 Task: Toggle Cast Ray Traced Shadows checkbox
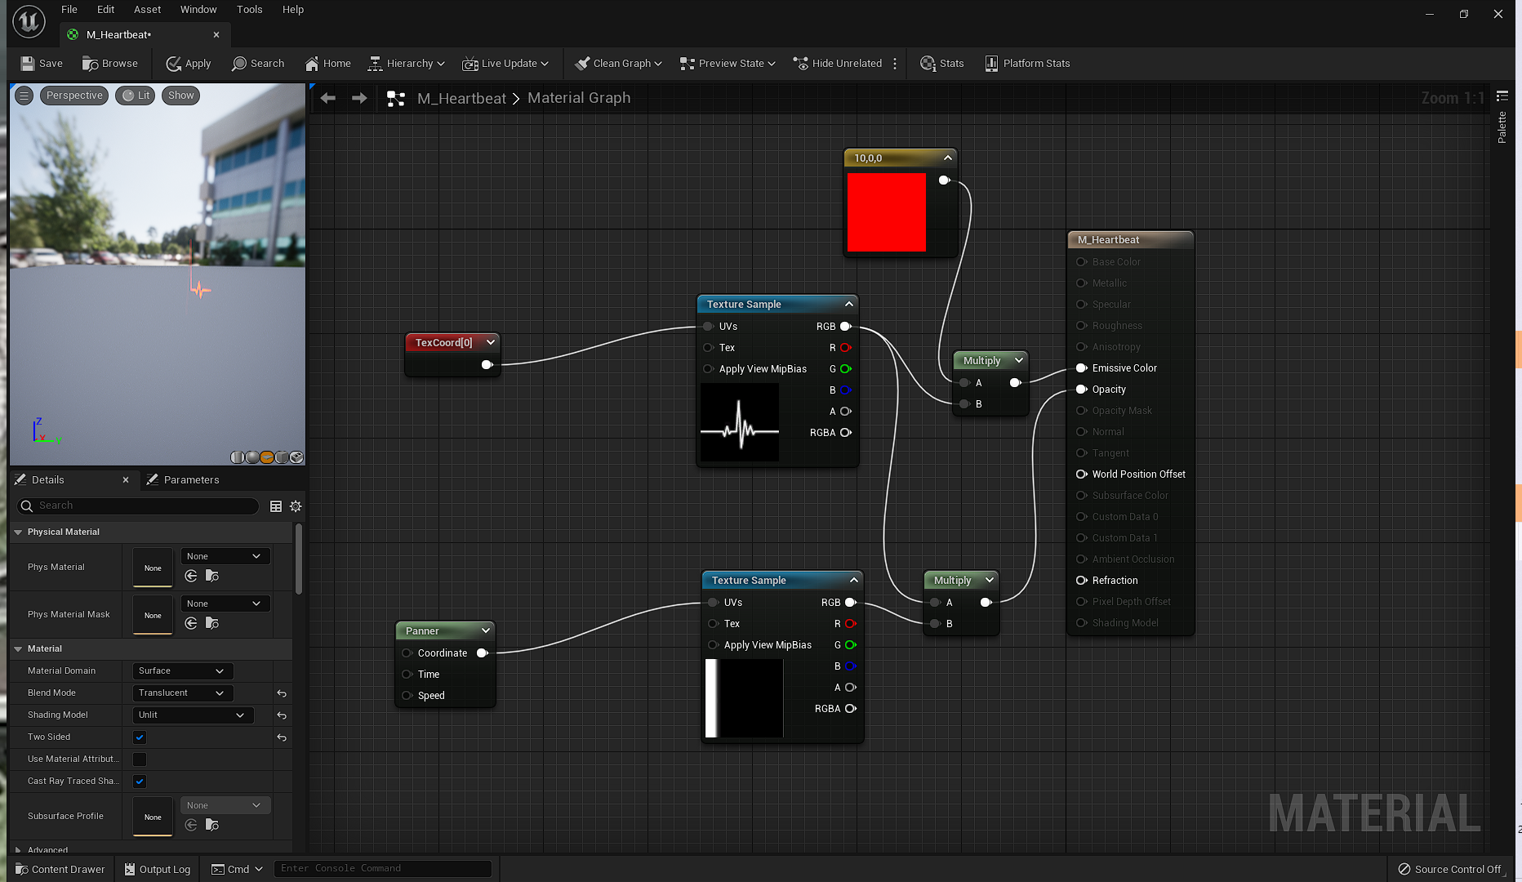pos(140,782)
